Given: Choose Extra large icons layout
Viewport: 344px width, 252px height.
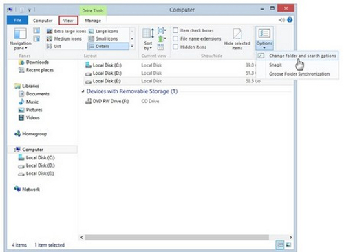Looking at the screenshot, I should pyautogui.click(x=66, y=31).
